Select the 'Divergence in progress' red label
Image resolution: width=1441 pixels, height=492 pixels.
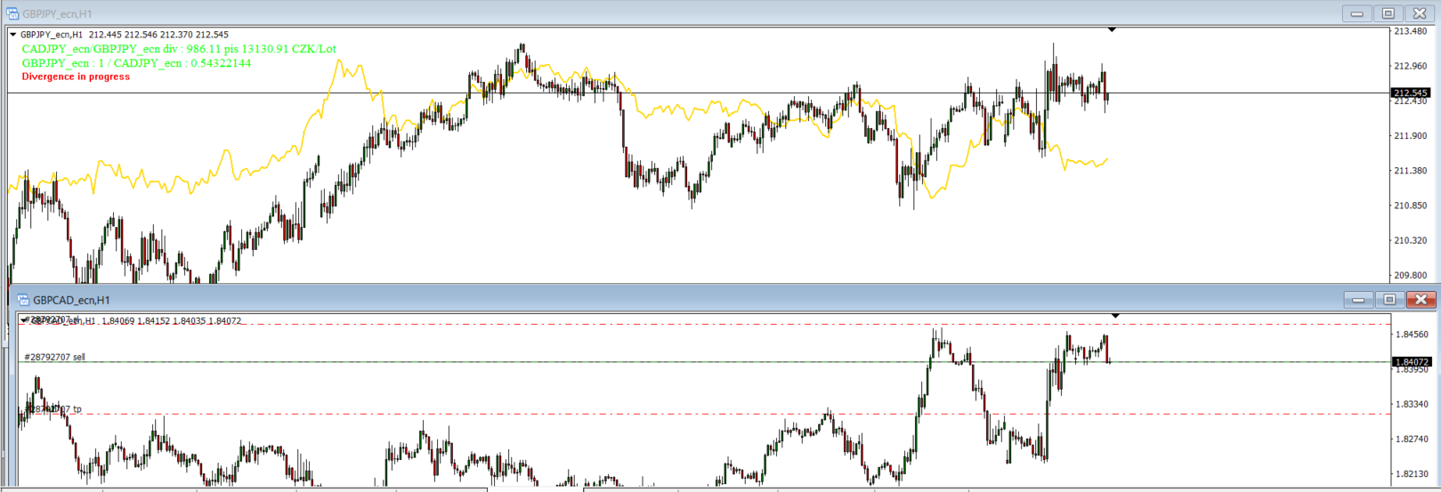click(x=76, y=77)
